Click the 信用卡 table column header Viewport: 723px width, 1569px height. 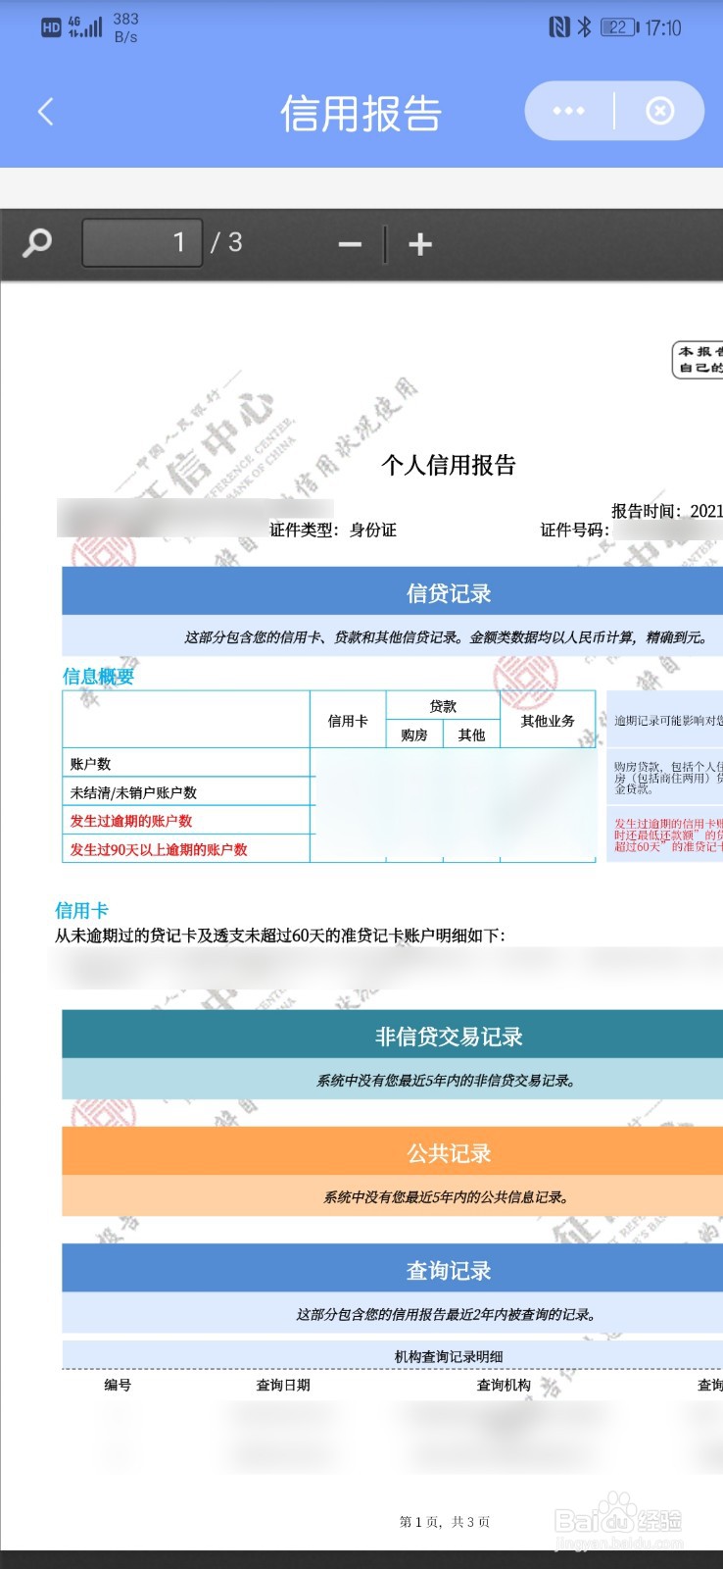(x=348, y=721)
